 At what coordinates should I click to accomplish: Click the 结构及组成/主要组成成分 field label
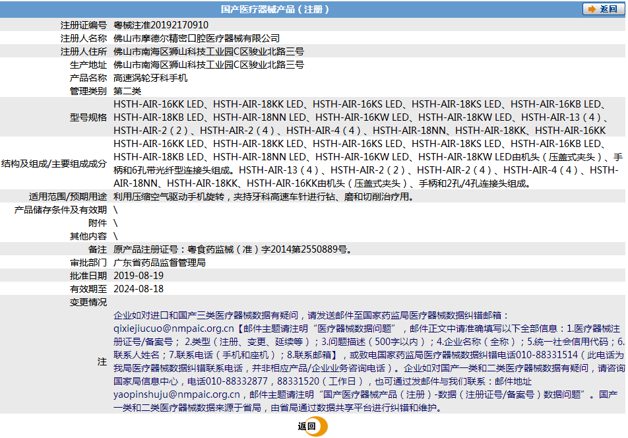pyautogui.click(x=54, y=164)
